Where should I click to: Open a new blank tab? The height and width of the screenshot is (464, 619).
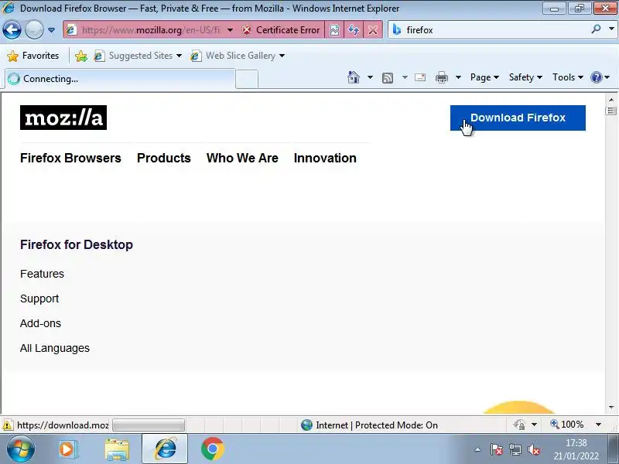(x=247, y=80)
